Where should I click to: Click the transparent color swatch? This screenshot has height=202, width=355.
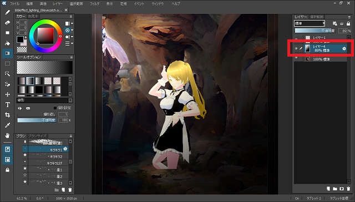pyautogui.click(x=22, y=49)
